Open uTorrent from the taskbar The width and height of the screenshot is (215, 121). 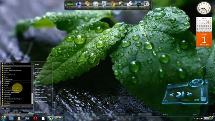51,118
